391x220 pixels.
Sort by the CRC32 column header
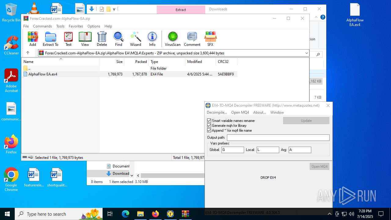[226, 62]
